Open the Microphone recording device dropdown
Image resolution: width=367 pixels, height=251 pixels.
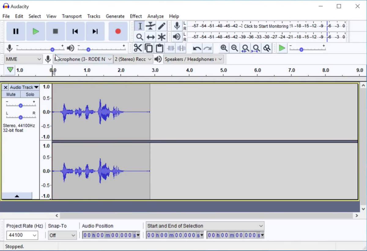coord(83,59)
